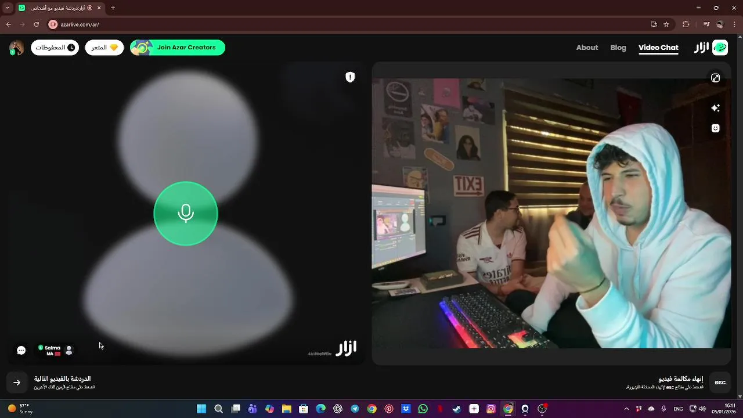Open Telegram from the taskbar
The image size is (743, 418).
(355, 409)
